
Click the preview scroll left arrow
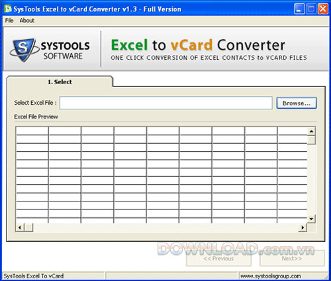pos(20,227)
